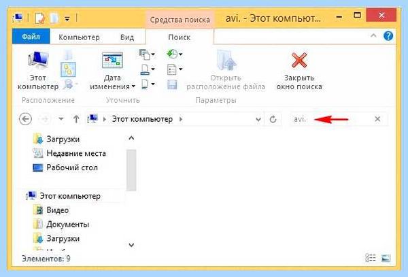Click the Forward navigation arrow
Image resolution: width=408 pixels, height=277 pixels.
45,119
